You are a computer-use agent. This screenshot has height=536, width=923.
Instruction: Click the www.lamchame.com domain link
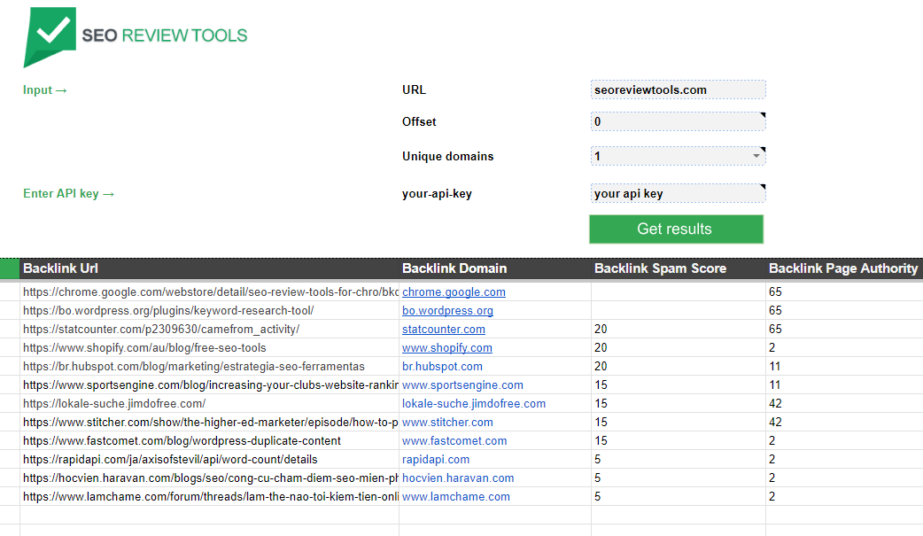click(455, 496)
